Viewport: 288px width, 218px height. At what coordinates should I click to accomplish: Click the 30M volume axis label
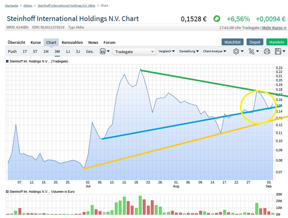(x=279, y=194)
